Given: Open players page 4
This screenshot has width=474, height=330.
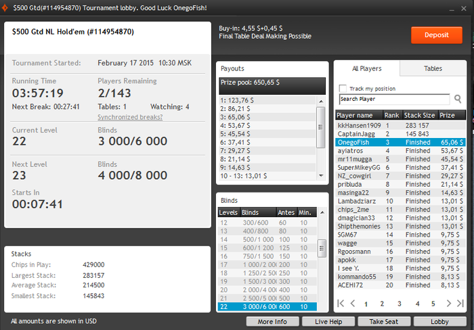Looking at the screenshot, I should [x=418, y=304].
